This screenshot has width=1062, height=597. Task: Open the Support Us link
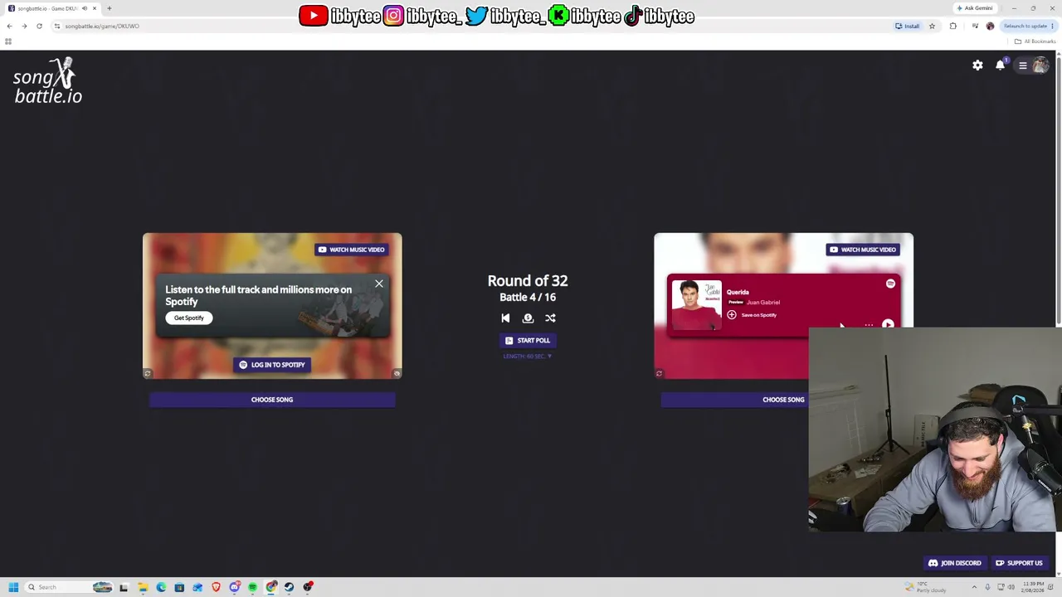[x=1019, y=563]
